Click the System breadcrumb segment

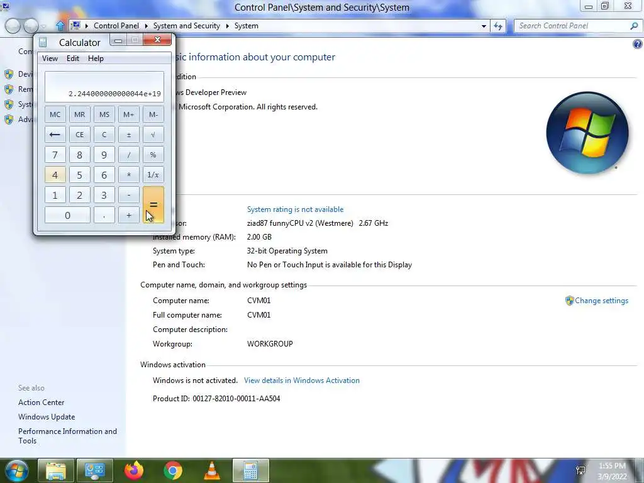point(247,25)
